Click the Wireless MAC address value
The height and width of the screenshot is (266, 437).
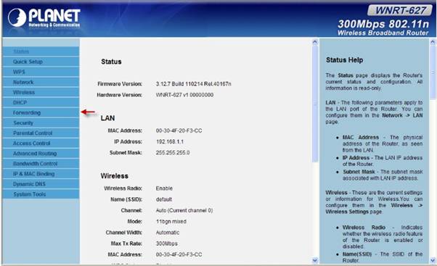tap(179, 254)
